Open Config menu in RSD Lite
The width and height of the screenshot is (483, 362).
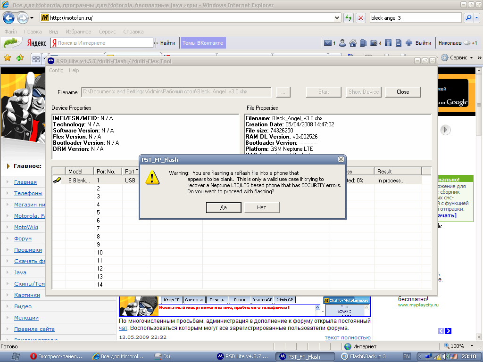tap(56, 70)
